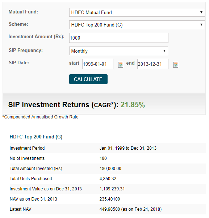209x218 pixels.
Task: Open the calendar picker for end date
Action: [x=176, y=65]
